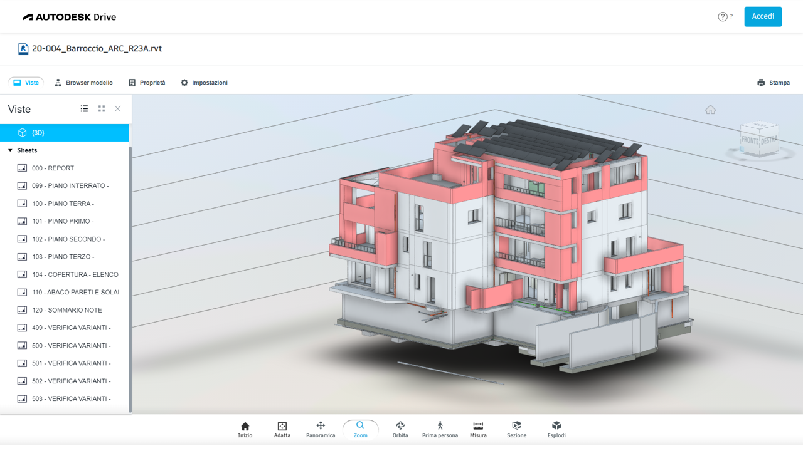Viewport: 803px width, 451px height.
Task: Switch views panel to thumbnail grid layout
Action: 102,109
